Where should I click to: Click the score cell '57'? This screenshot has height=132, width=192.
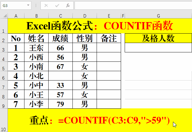[x=60, y=94]
